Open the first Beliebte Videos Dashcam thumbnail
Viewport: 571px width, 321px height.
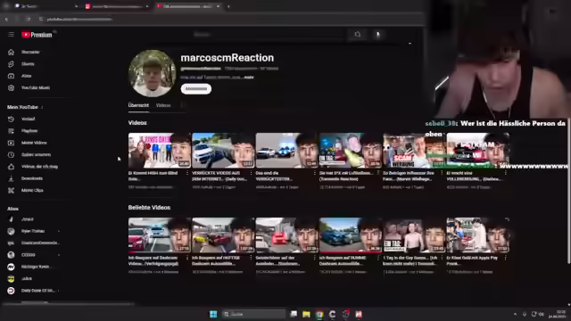(160, 235)
